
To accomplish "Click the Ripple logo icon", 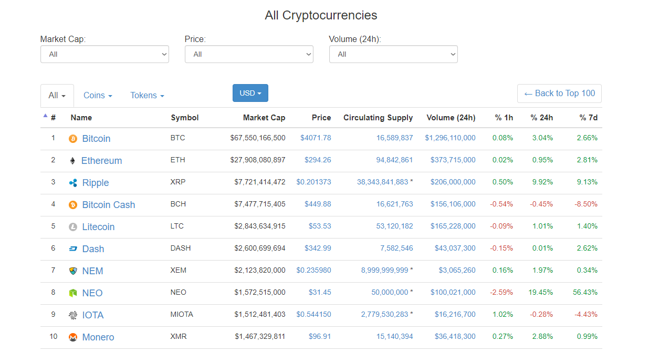I will click(x=73, y=183).
